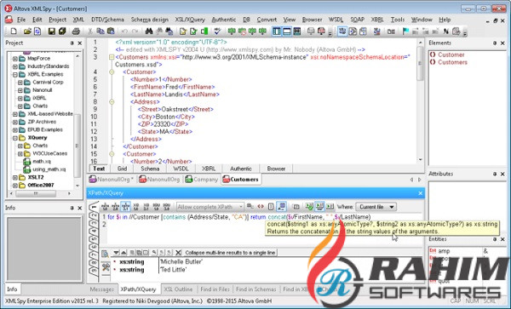Click the Undo arrow icon
The height and width of the screenshot is (309, 511).
click(124, 31)
